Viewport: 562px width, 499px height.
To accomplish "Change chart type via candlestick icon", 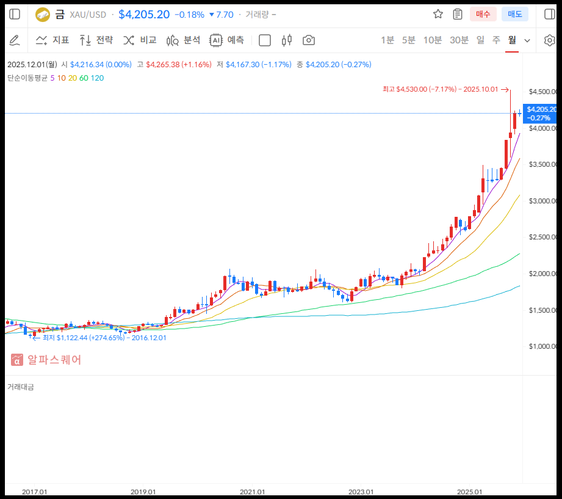I will (x=287, y=40).
